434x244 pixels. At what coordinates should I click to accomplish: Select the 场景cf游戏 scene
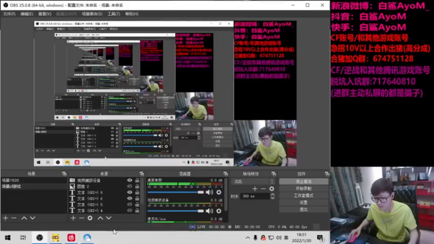34,187
